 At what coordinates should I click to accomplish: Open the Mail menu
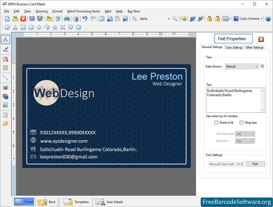[108, 11]
